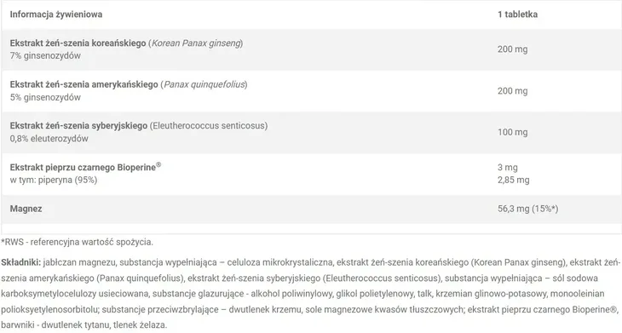The width and height of the screenshot is (622, 333).
Task: Click the 200 mg value for American ginseng
Action: (x=513, y=91)
